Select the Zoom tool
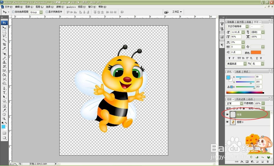274x166 pixels. coord(4,119)
